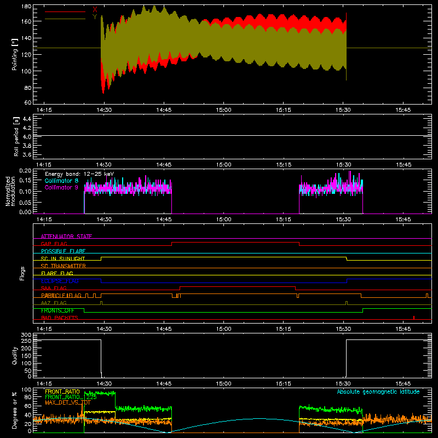Click the 'Collimator 9' legend text

click(x=61, y=187)
